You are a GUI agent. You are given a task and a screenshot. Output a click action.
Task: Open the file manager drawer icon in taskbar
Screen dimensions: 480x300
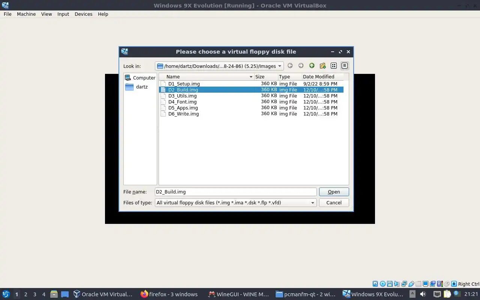click(54, 294)
